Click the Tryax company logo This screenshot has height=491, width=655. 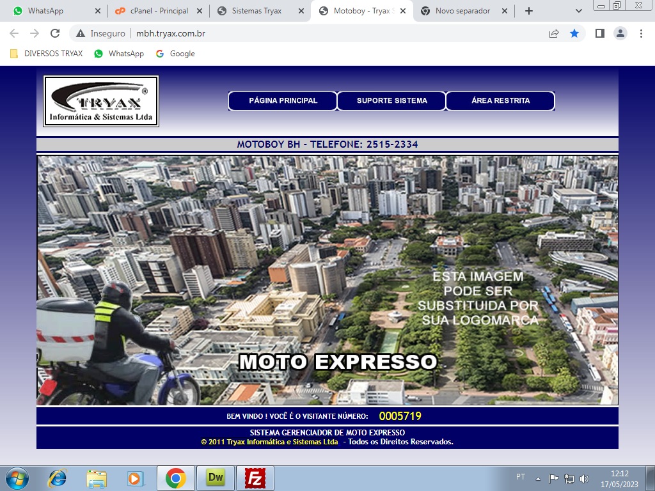[101, 101]
